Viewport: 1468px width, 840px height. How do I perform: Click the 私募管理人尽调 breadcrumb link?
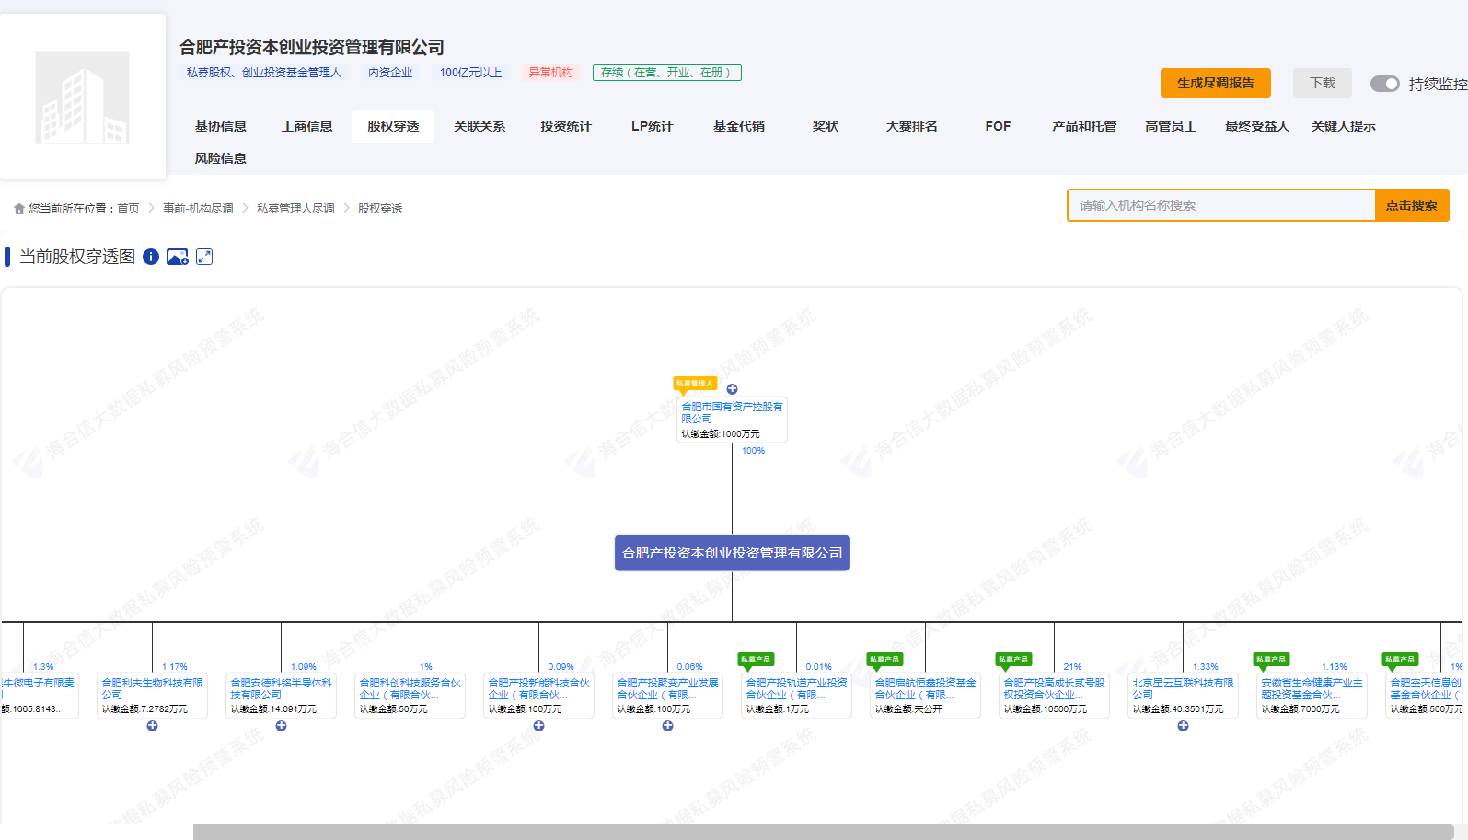[295, 209]
